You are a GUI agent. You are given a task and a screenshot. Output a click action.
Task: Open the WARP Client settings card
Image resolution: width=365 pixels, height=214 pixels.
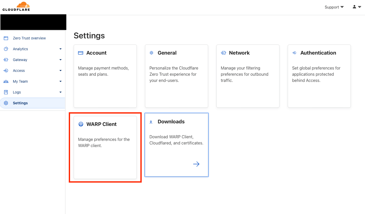coord(105,147)
